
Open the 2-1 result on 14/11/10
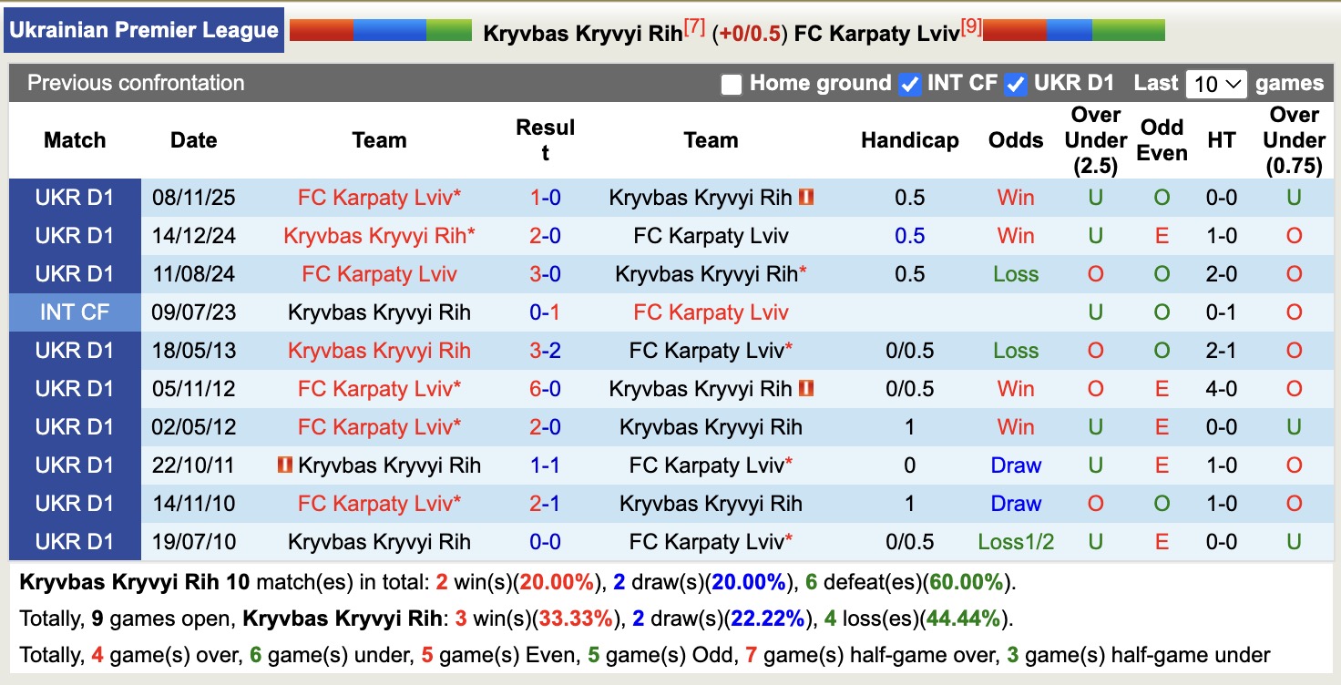coord(545,504)
